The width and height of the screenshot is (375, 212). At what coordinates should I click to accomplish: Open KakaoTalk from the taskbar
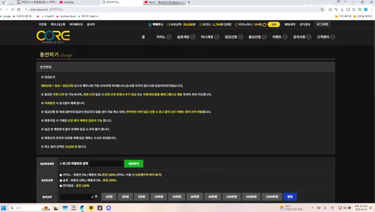tap(91, 208)
